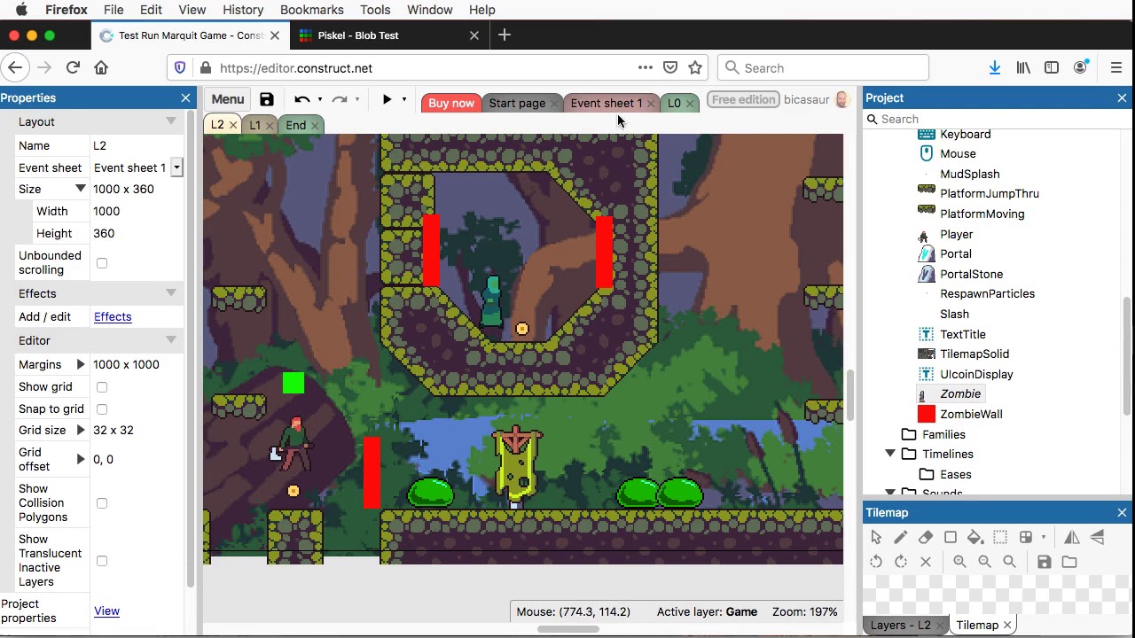Click the Buy now button
The width and height of the screenshot is (1135, 638).
[x=451, y=103]
